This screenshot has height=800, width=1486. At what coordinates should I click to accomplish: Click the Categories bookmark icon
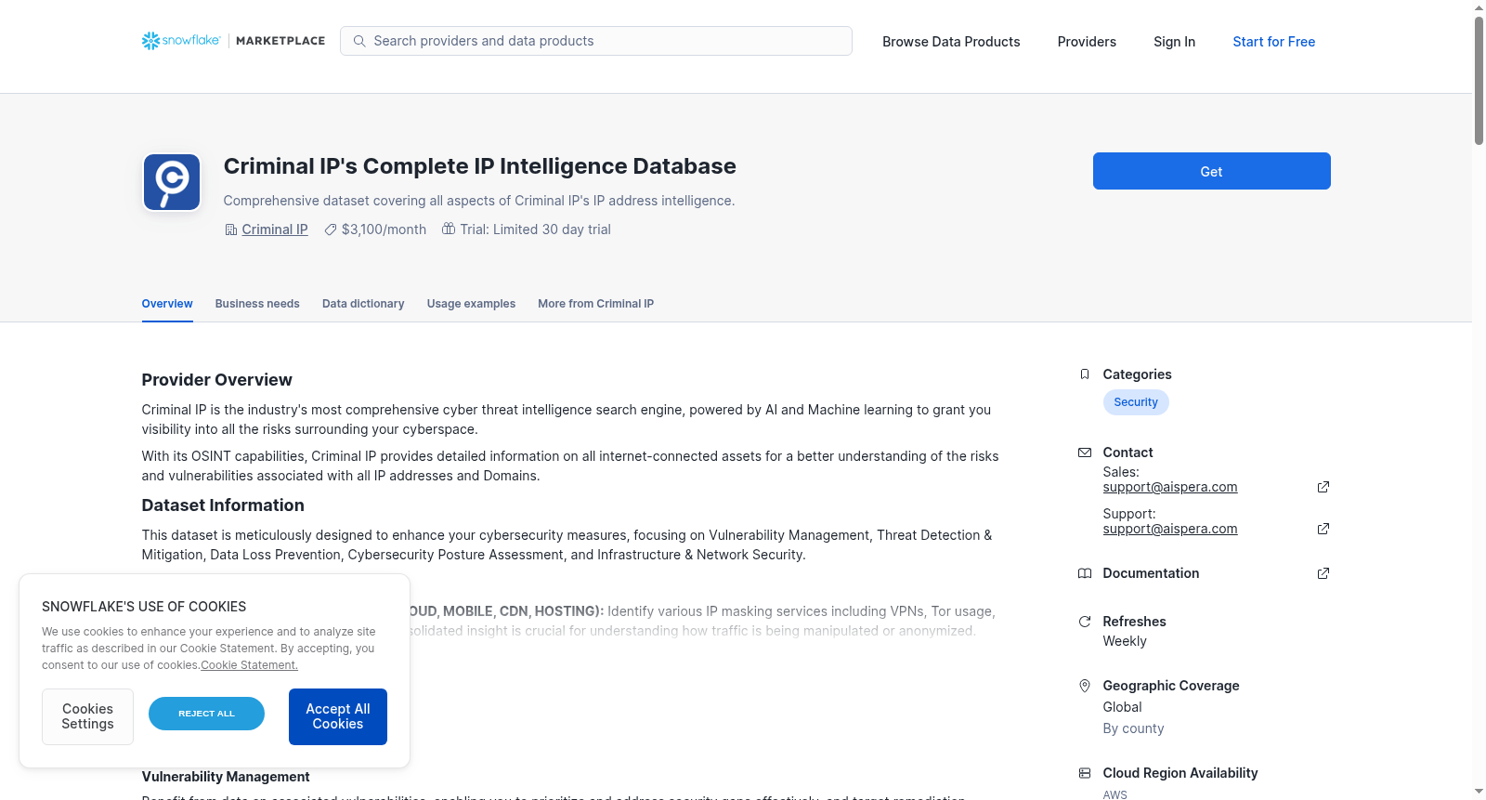[x=1085, y=374]
